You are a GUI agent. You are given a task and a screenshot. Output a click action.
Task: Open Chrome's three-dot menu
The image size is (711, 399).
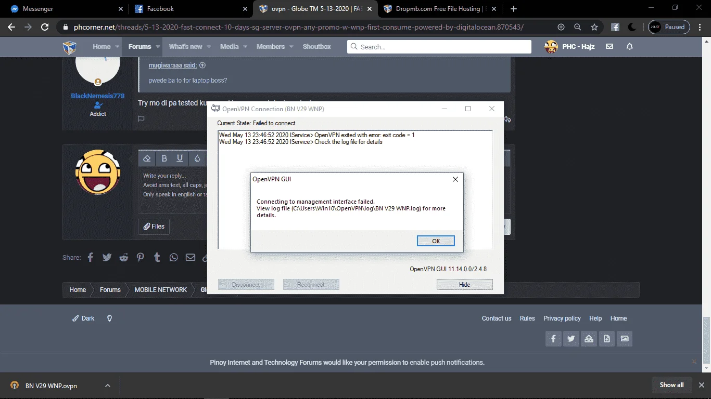[x=701, y=27]
